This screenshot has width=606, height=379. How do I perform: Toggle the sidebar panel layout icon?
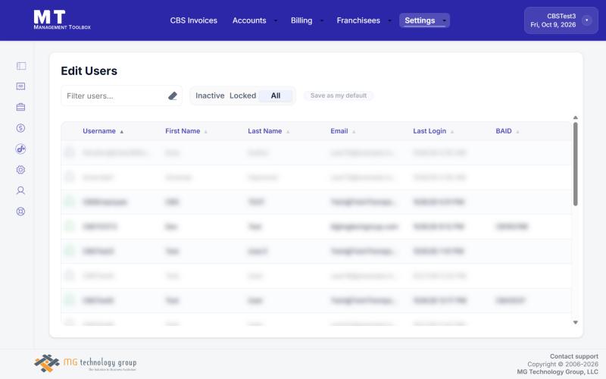pyautogui.click(x=21, y=66)
